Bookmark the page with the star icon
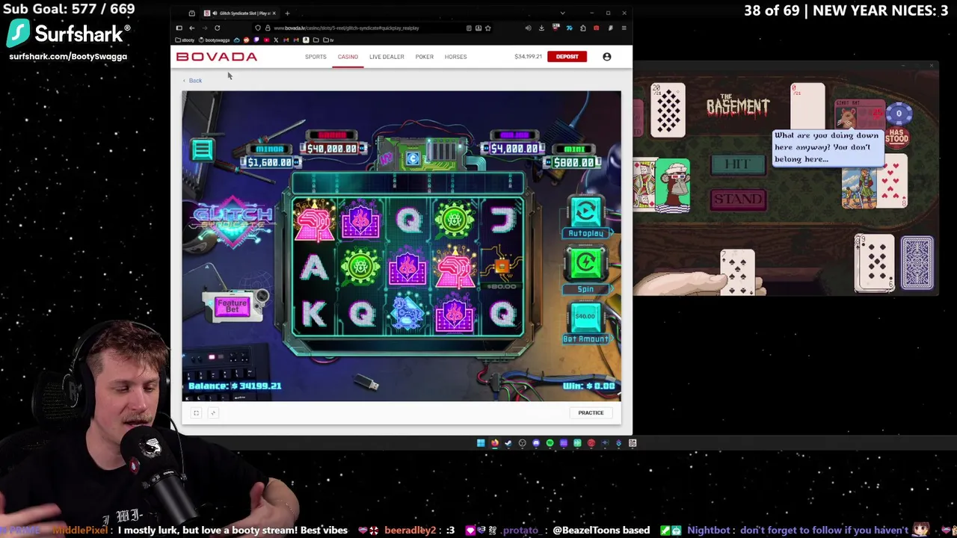This screenshot has height=538, width=957. pos(487,28)
